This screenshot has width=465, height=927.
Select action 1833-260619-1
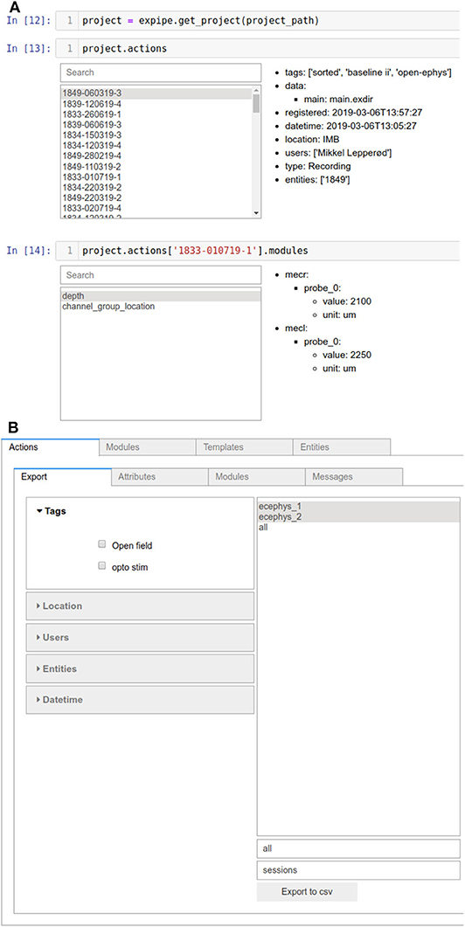point(156,114)
